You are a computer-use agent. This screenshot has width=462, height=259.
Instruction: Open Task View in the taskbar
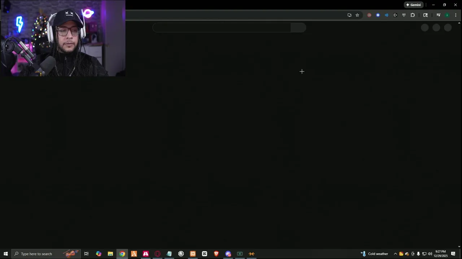point(86,254)
